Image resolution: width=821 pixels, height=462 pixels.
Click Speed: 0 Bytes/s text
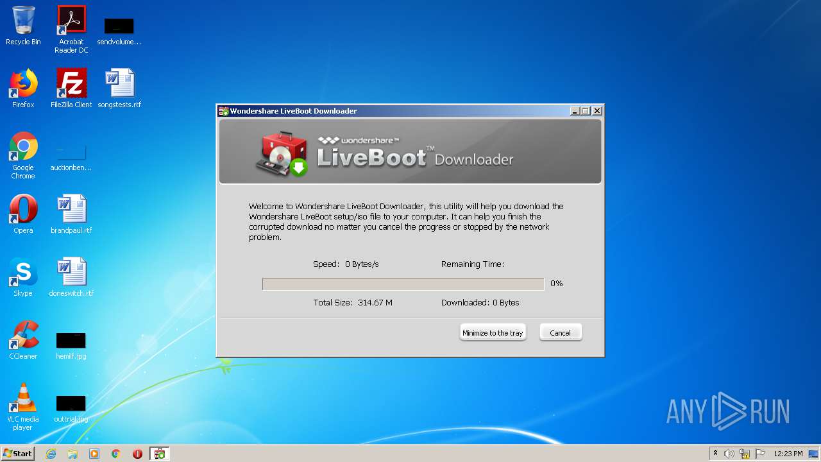[x=346, y=264]
